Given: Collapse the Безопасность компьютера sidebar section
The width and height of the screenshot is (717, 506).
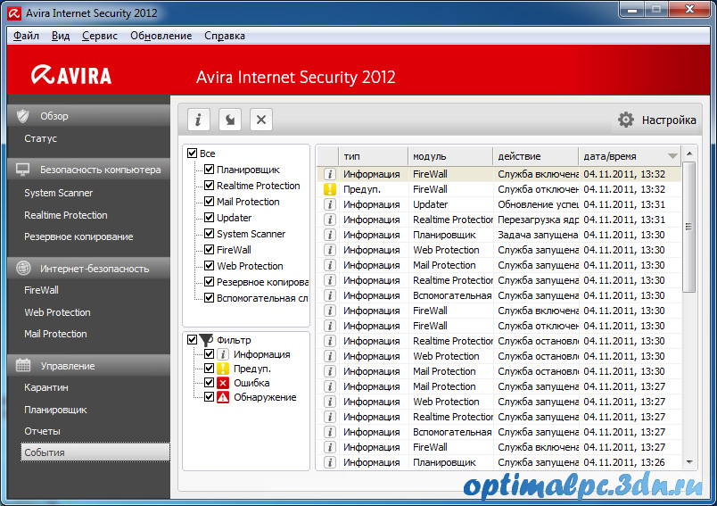Looking at the screenshot, I should point(88,170).
